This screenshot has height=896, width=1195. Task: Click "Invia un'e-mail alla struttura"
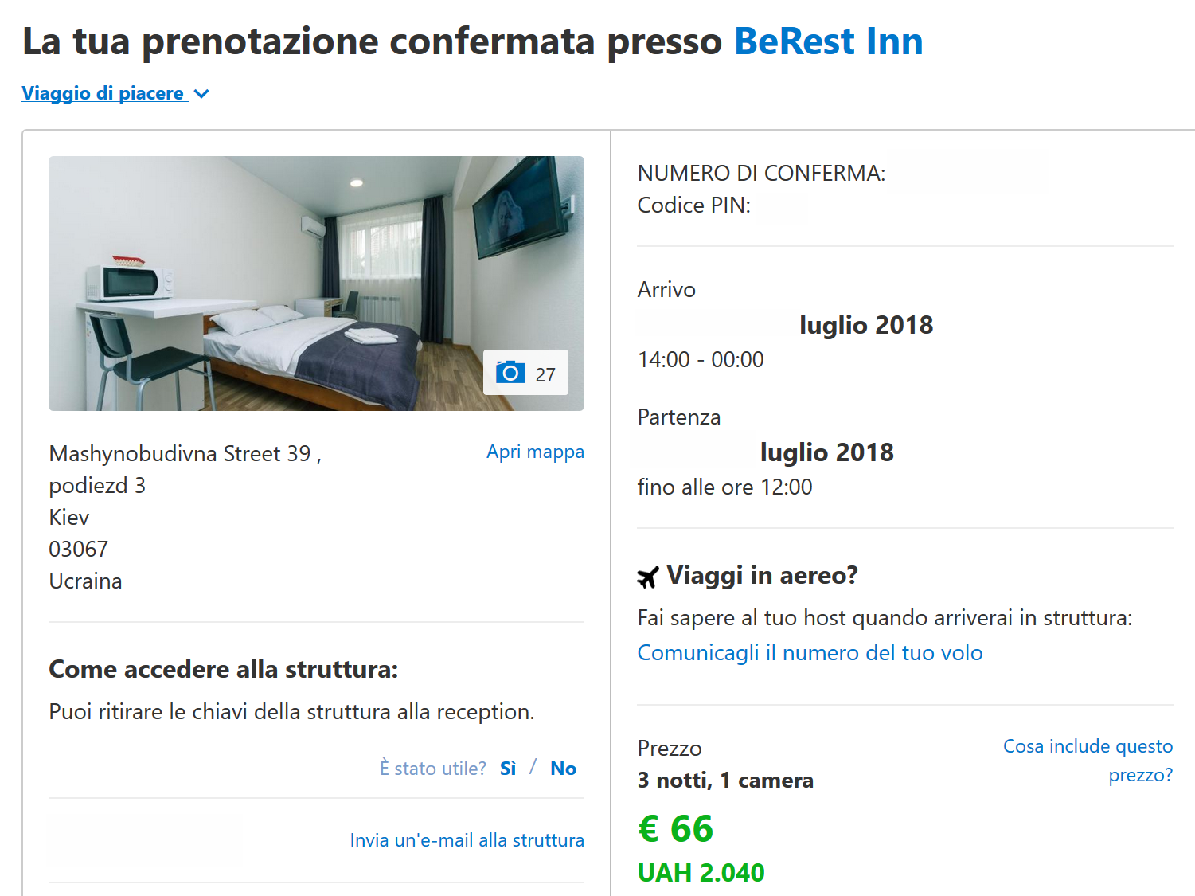(x=467, y=840)
